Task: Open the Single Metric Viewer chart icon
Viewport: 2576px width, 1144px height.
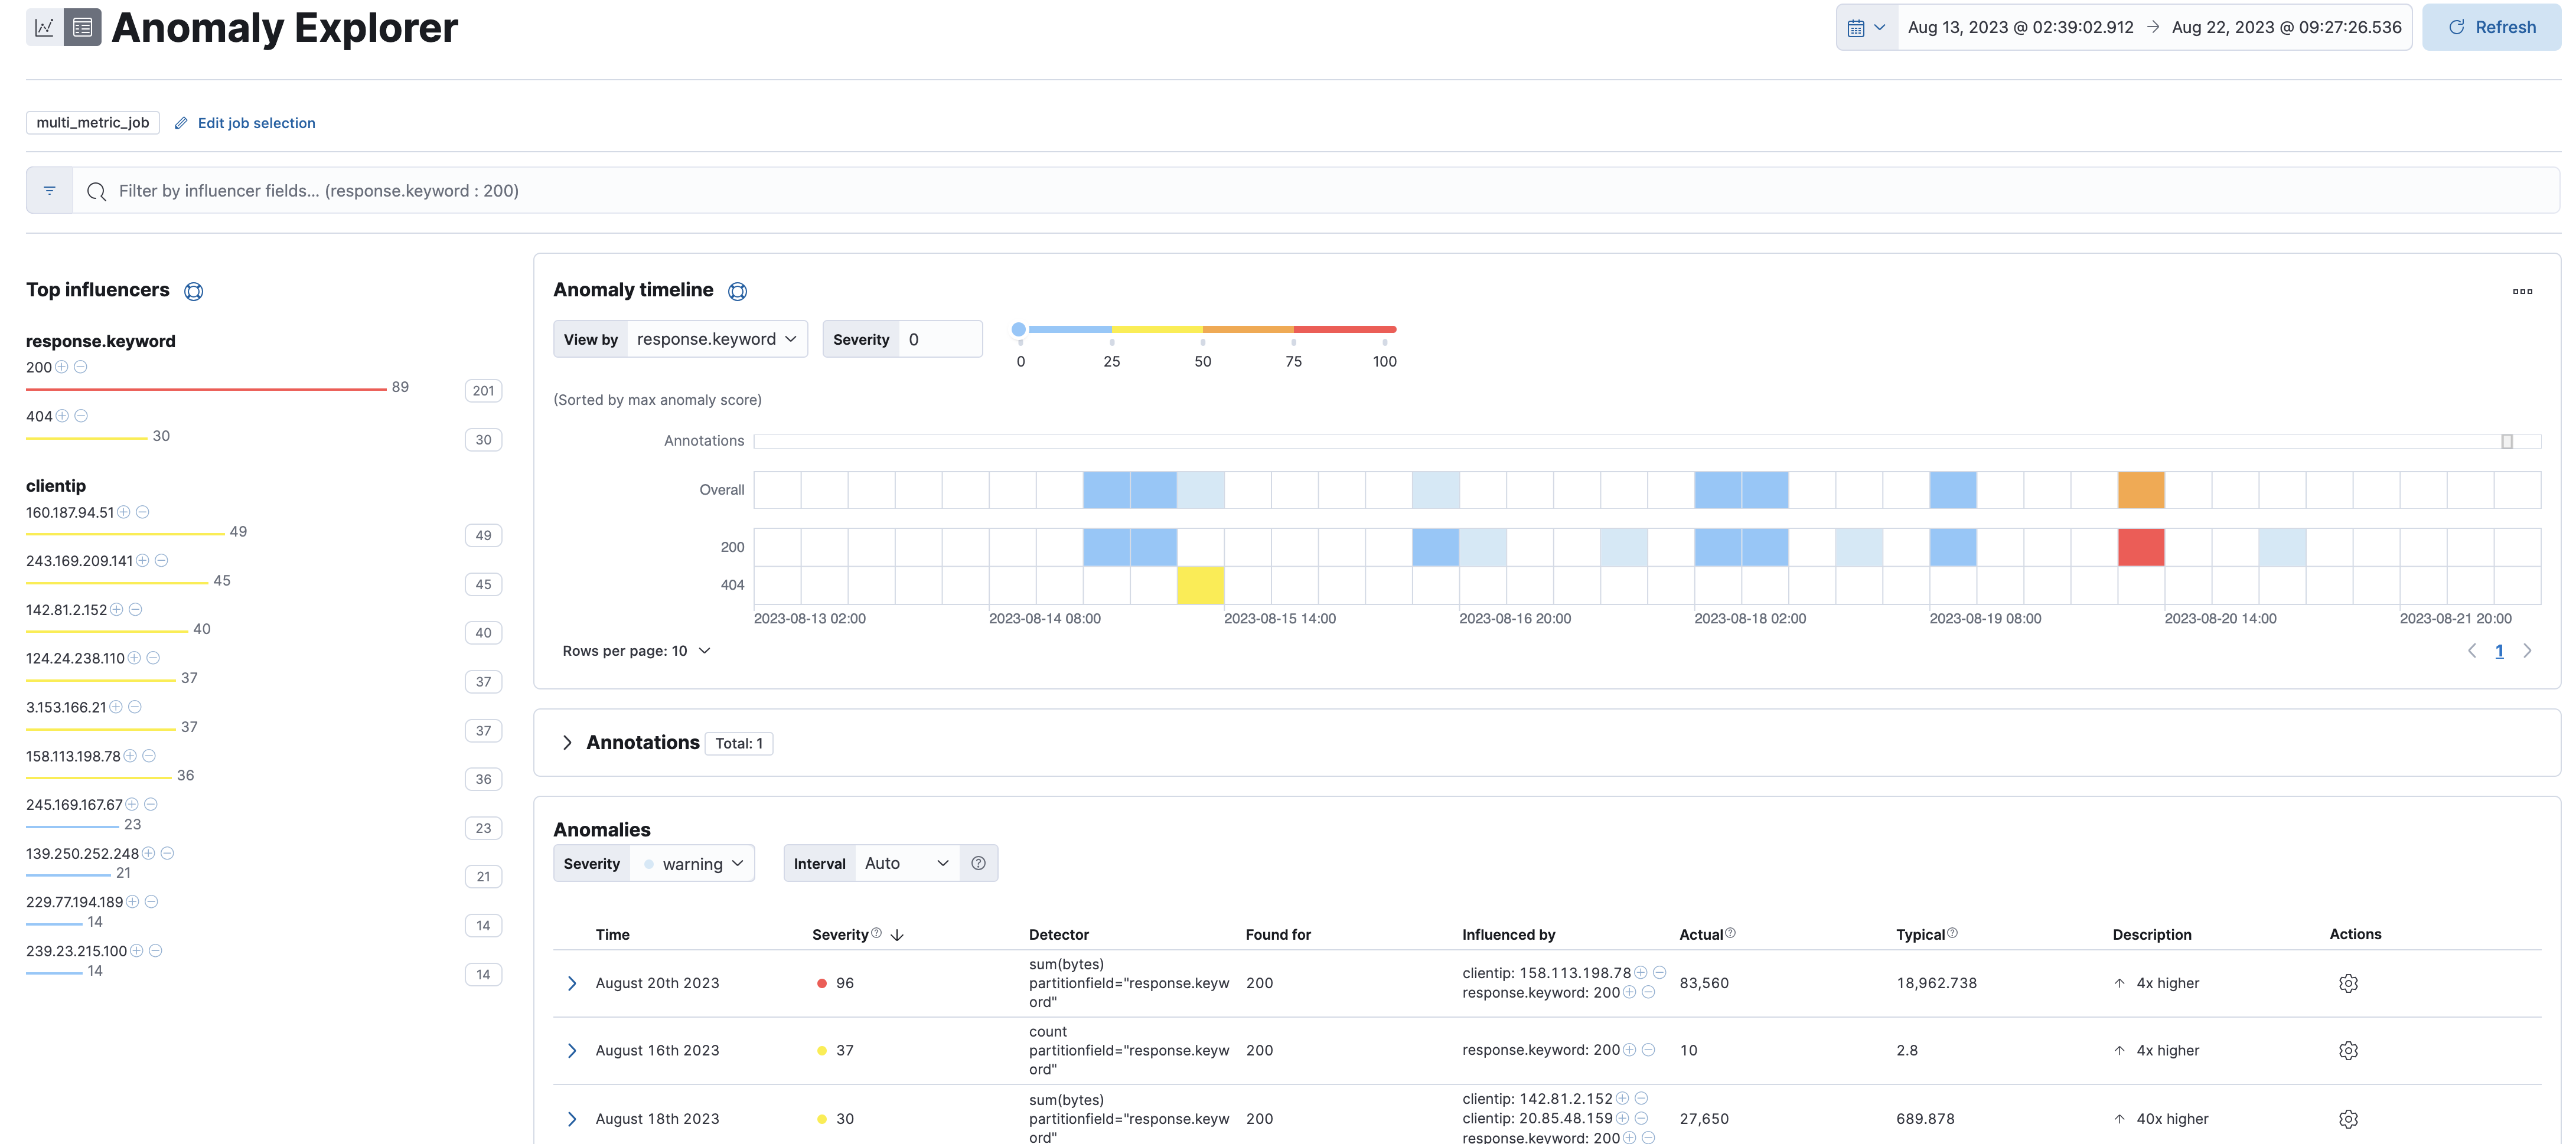Action: (44, 27)
